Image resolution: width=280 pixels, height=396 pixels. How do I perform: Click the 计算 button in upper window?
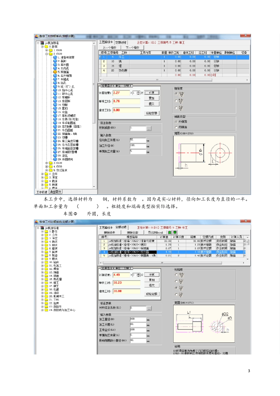(x=152, y=93)
